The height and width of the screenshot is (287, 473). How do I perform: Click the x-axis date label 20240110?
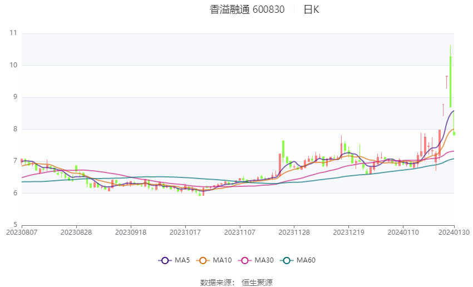(403, 232)
